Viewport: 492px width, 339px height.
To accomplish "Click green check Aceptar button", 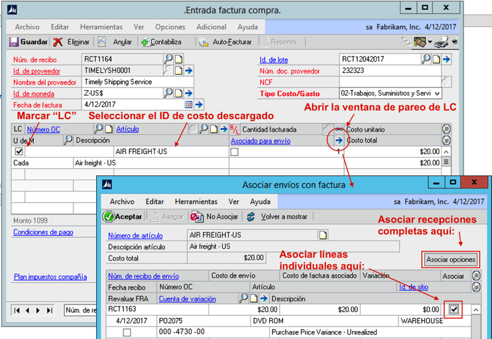I will pos(123,217).
